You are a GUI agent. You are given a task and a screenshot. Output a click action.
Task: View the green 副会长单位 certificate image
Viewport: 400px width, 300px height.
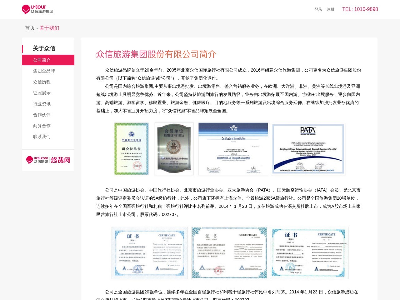(131, 149)
